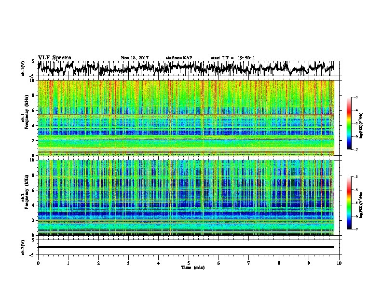Click the ch.2 color scale log(PSD) unit label
Viewport: 382px width, 295px height.
pos(361,204)
